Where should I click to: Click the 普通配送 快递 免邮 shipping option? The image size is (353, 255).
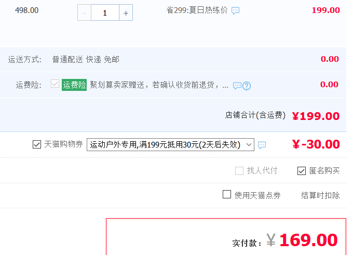[x=86, y=60]
